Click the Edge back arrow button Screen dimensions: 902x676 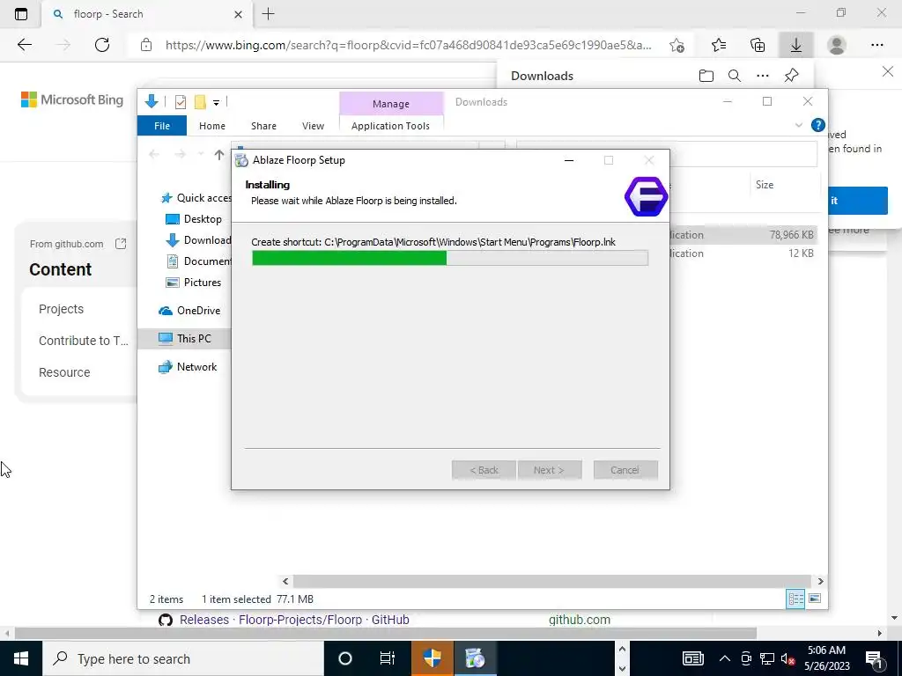tap(25, 45)
